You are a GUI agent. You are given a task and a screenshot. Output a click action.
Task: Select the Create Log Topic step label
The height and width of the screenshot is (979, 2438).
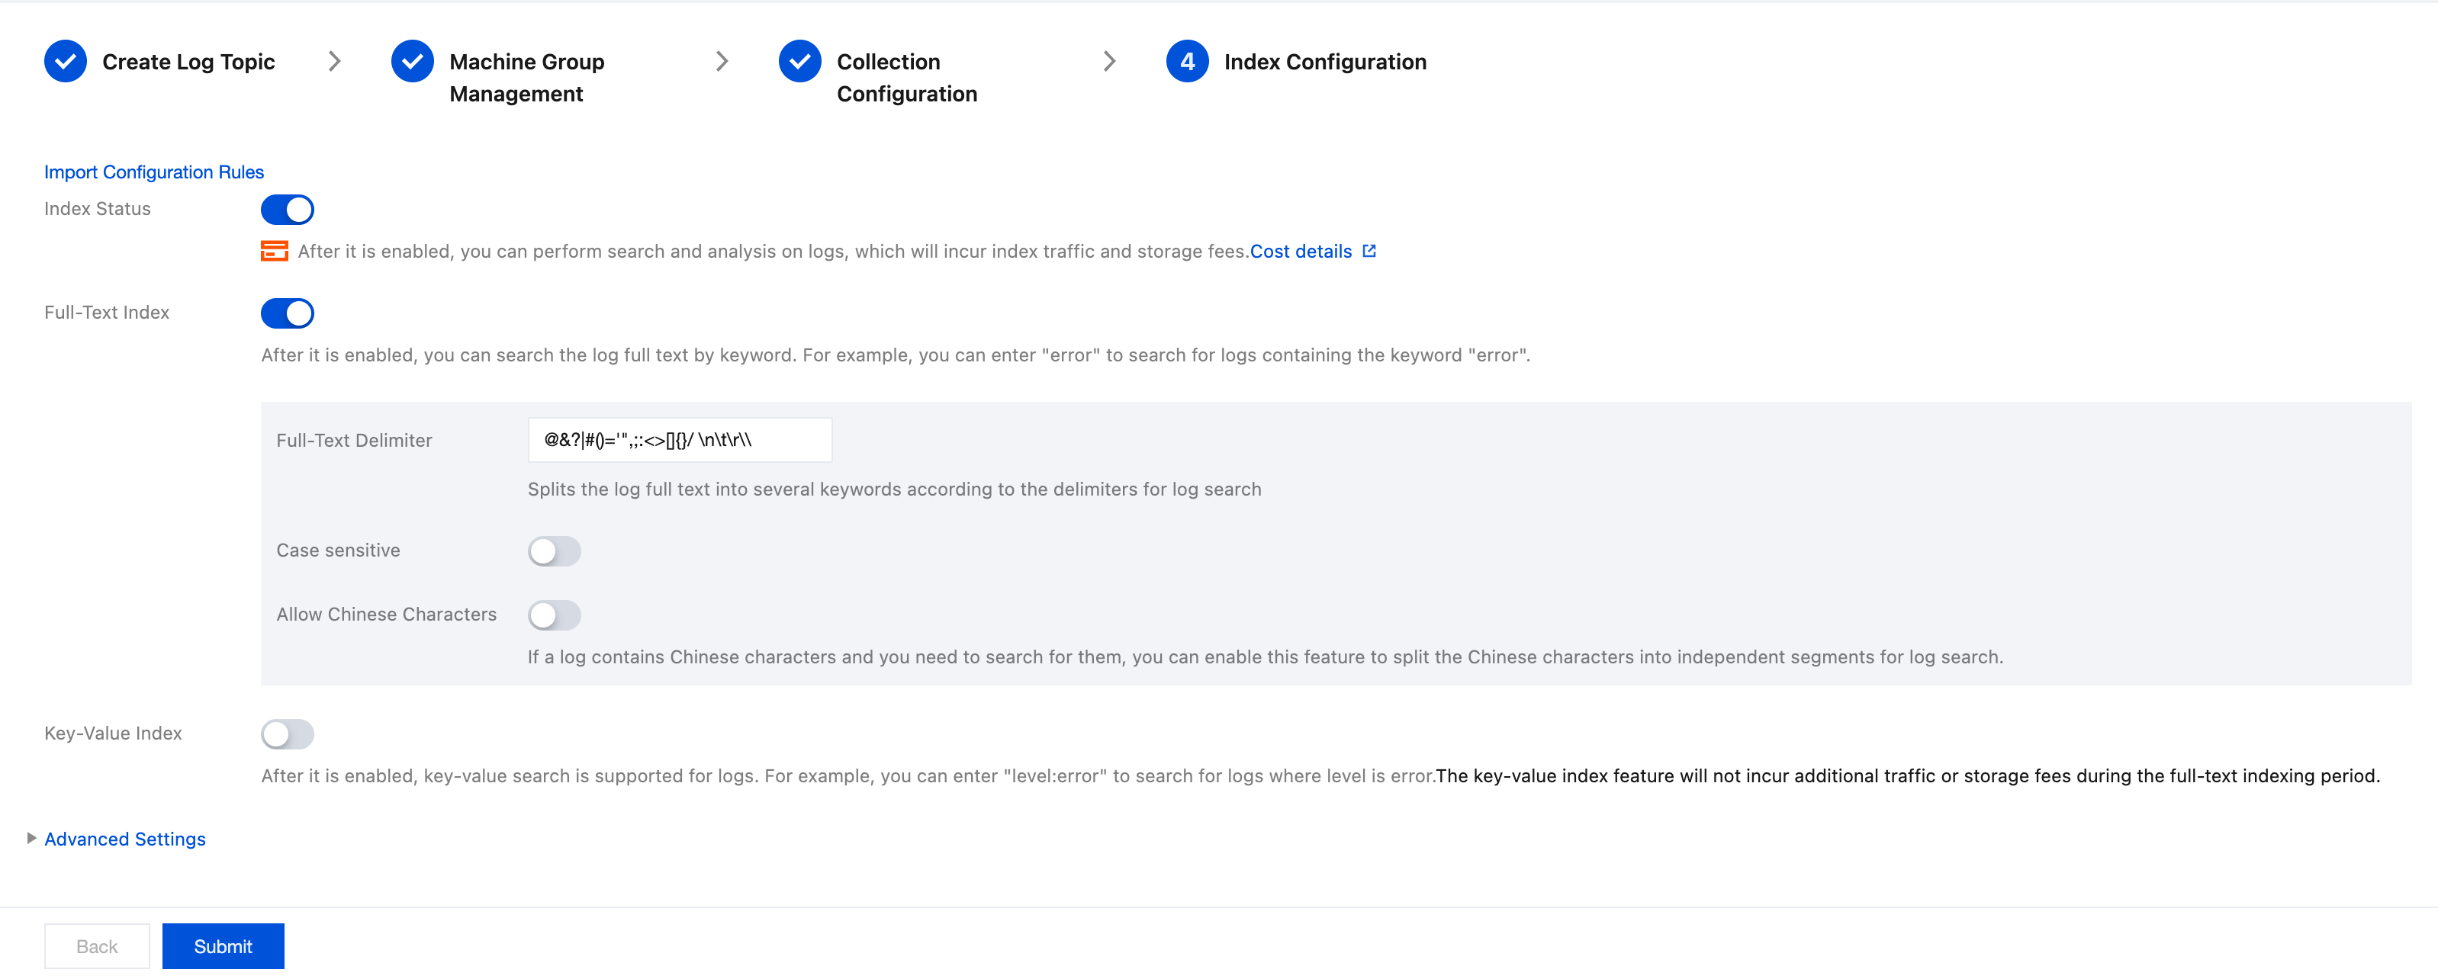(188, 62)
